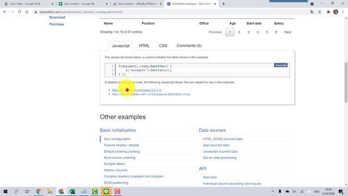Image resolution: width=348 pixels, height=196 pixels.
Task: Click the address bar URL field
Action: pos(171,12)
